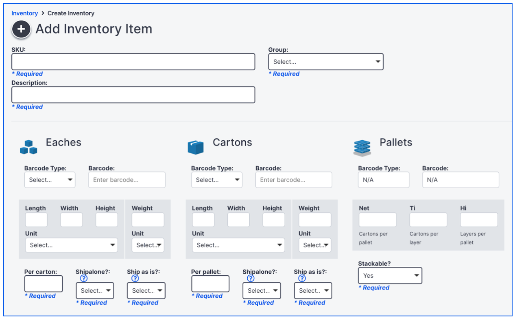Click the Net cartons per pallet field
Screen dimensions: 515x318
(x=378, y=219)
